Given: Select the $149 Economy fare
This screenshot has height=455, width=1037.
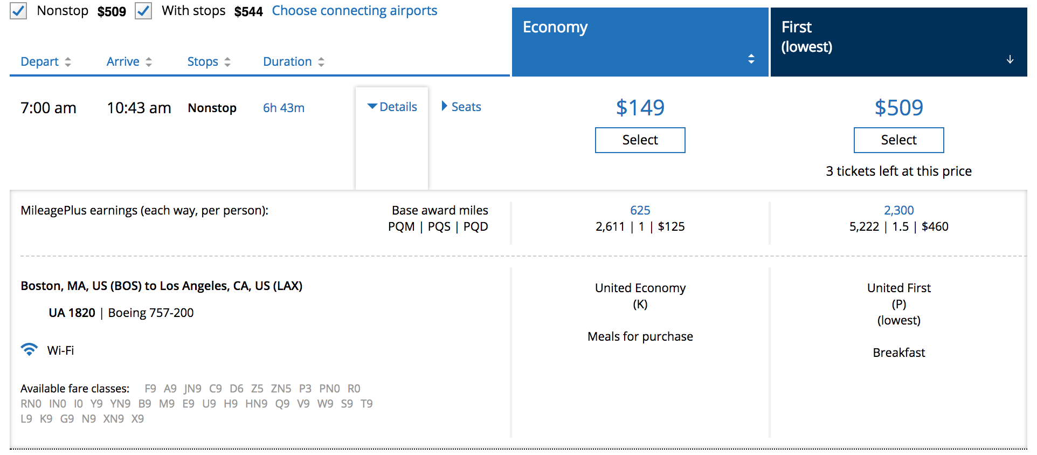Looking at the screenshot, I should tap(640, 140).
